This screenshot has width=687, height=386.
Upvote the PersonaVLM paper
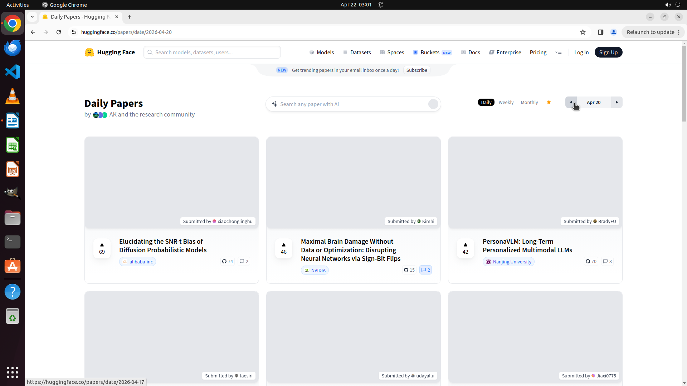[465, 248]
